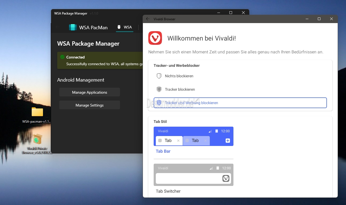Viewport: 346px width, 205px height.
Task: Select second Tab in Tab Bar preview
Action: pyautogui.click(x=196, y=141)
